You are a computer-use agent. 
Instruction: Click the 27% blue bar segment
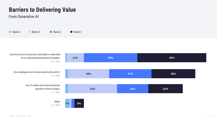coord(130,74)
